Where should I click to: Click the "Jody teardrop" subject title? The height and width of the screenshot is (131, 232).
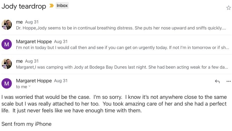pos(24,6)
